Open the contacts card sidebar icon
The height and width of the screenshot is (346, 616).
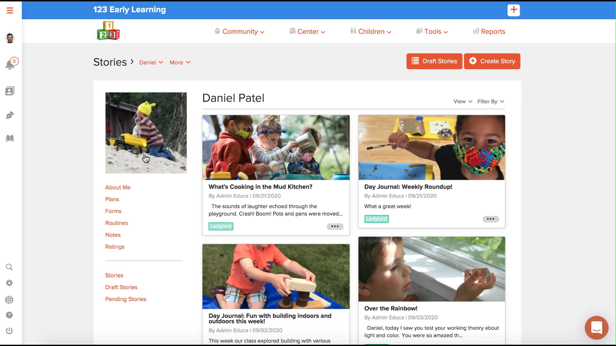(x=10, y=91)
